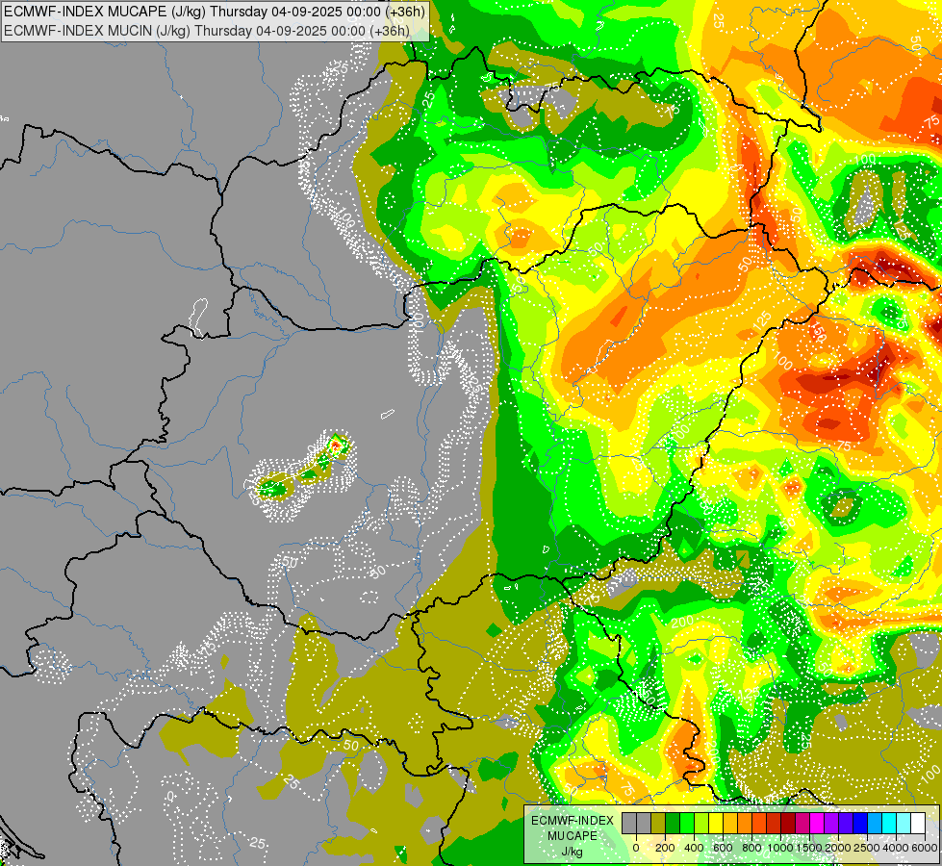Click the MUCIN title line at top
The width and height of the screenshot is (942, 866).
pos(207,30)
